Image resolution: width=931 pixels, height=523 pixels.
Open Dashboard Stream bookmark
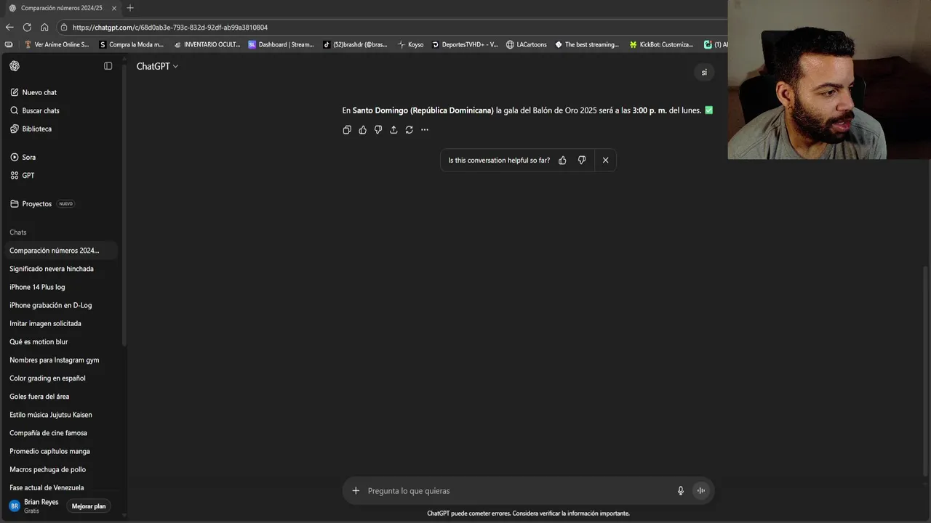point(281,44)
